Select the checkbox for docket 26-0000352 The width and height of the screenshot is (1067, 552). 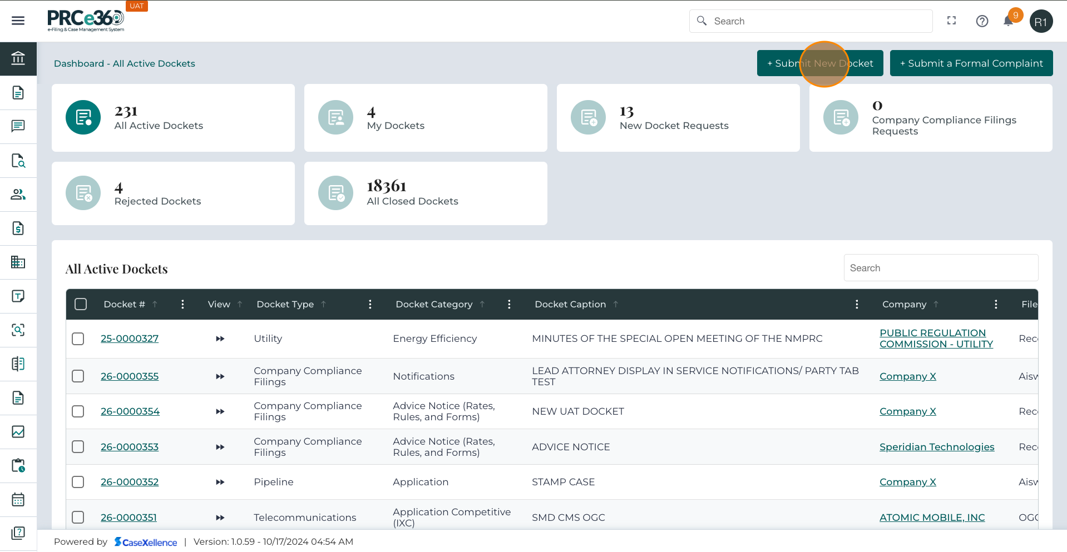click(78, 482)
